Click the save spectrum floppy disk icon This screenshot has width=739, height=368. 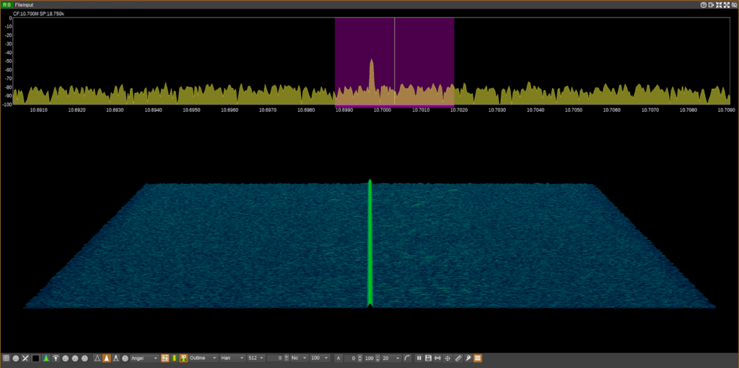coord(428,358)
